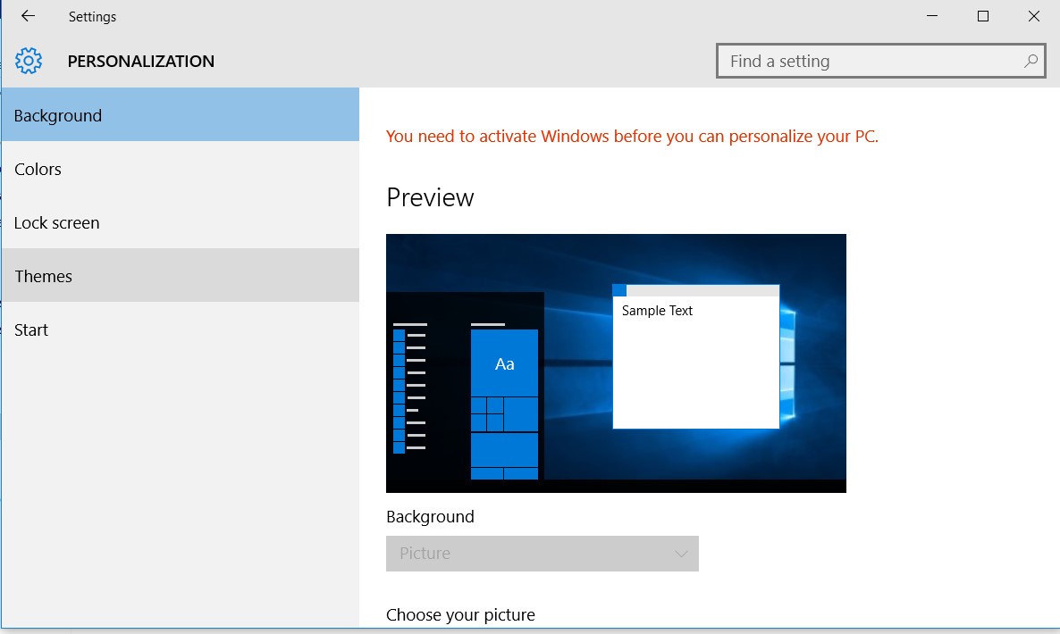Close the Settings window
1060x634 pixels.
point(1034,16)
